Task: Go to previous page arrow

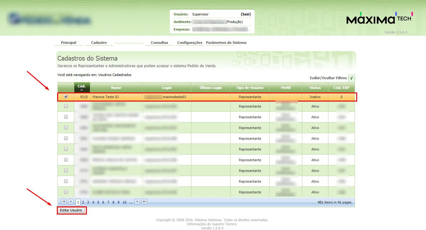Action: pyautogui.click(x=71, y=202)
